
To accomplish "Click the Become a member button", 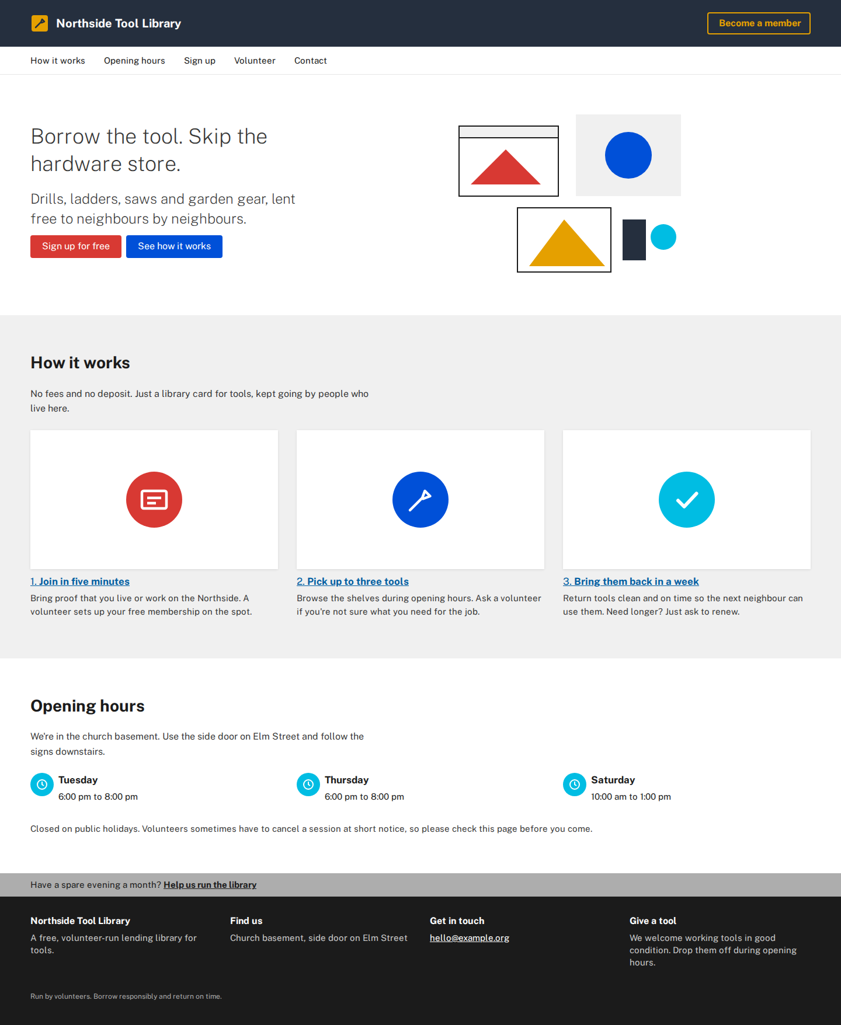I will coord(759,23).
